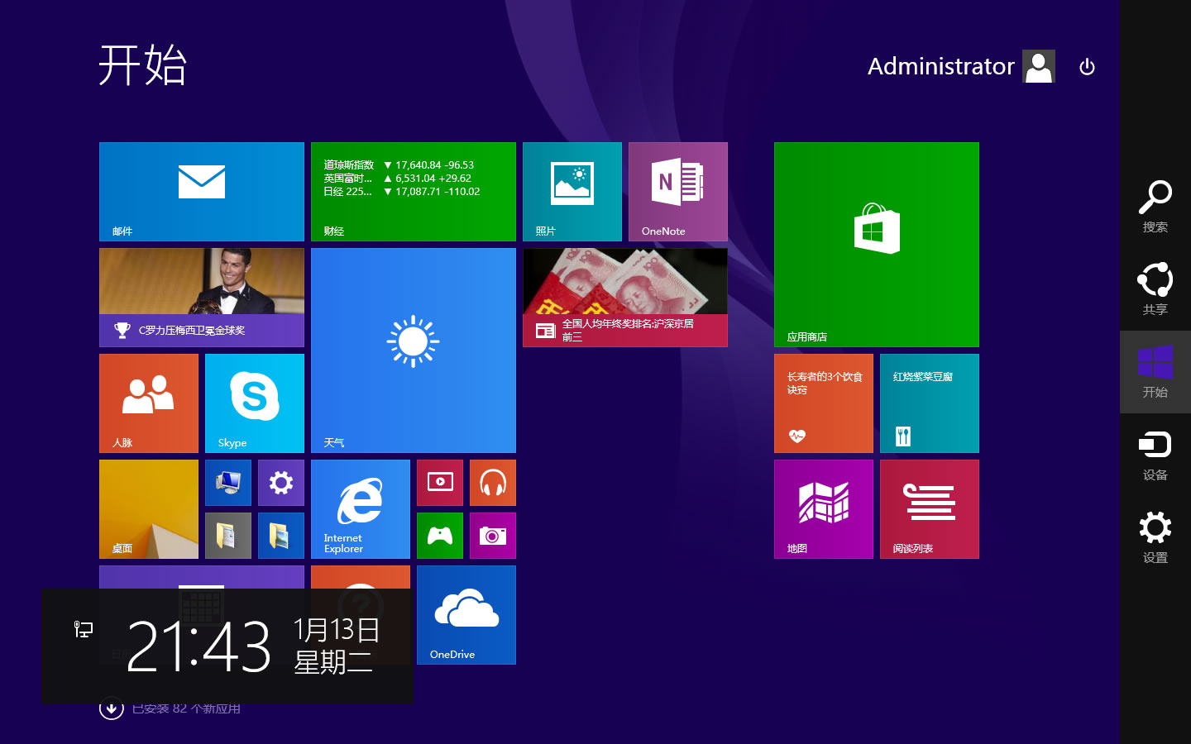Launch the Skype tile
Screen dimensions: 1191x744
(255, 403)
